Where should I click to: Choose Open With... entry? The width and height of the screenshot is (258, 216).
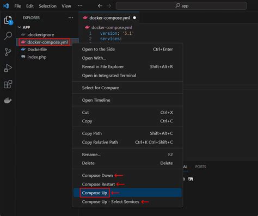[127, 58]
